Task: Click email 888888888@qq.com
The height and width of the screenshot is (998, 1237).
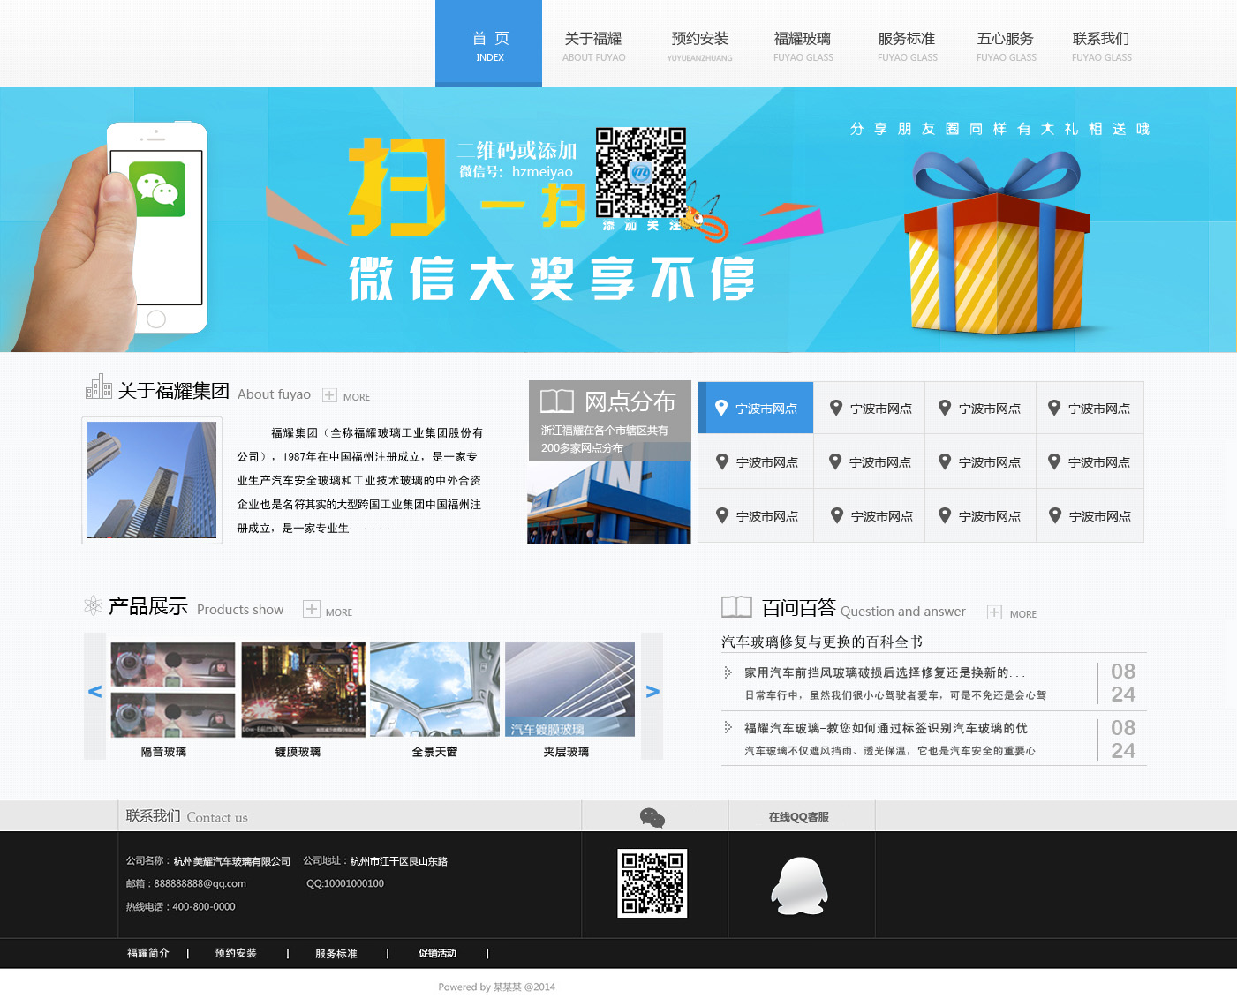Action: point(200,883)
